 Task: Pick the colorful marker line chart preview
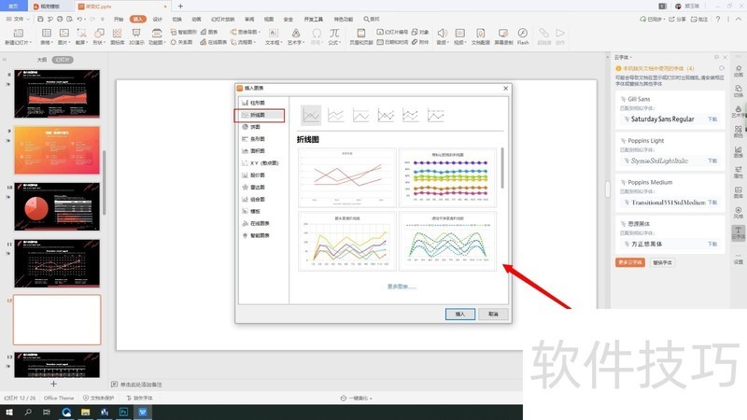(448, 177)
